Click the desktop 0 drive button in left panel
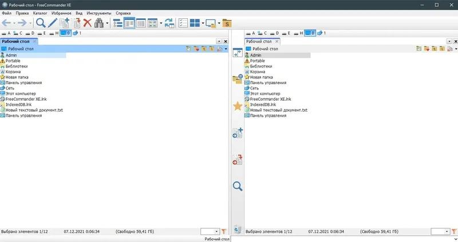This screenshot has width=458, height=242. click(65, 33)
